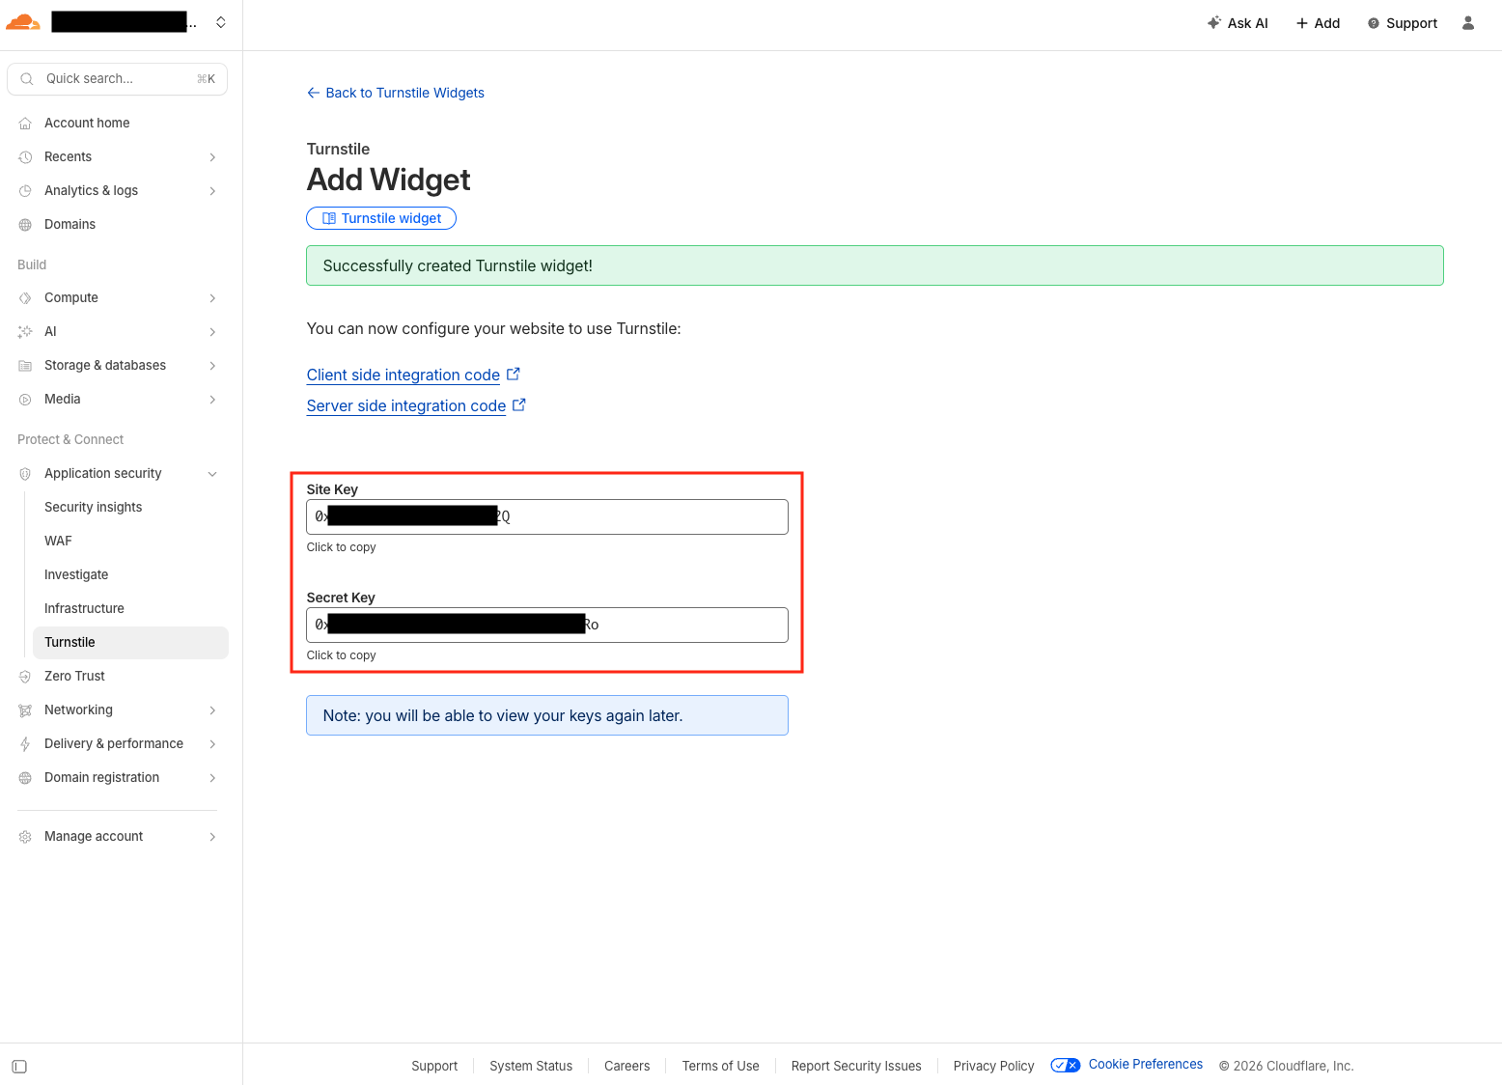The width and height of the screenshot is (1502, 1085).
Task: Open the WAF sidebar item
Action: click(x=58, y=541)
